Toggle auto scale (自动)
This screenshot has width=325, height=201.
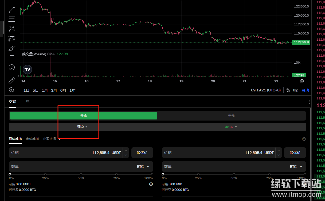(x=305, y=90)
